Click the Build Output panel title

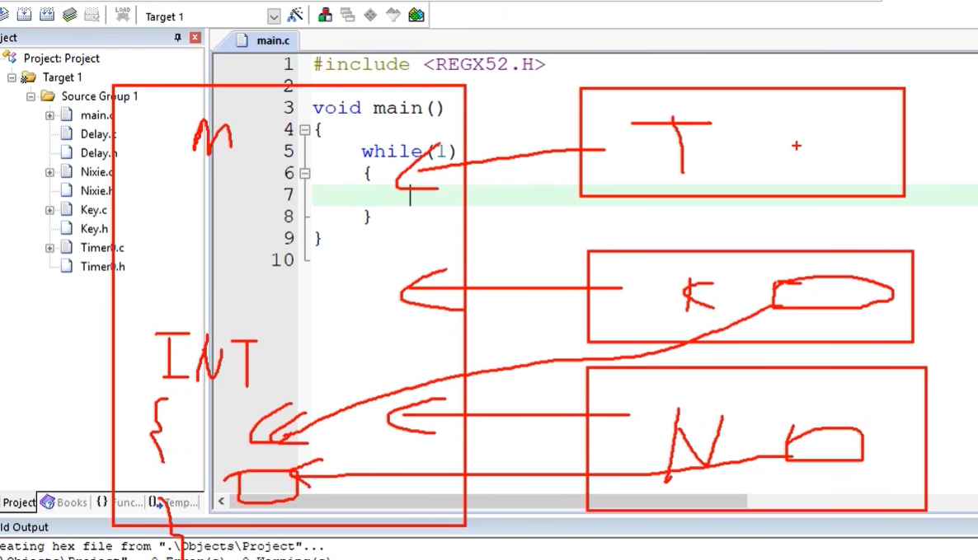(x=24, y=527)
